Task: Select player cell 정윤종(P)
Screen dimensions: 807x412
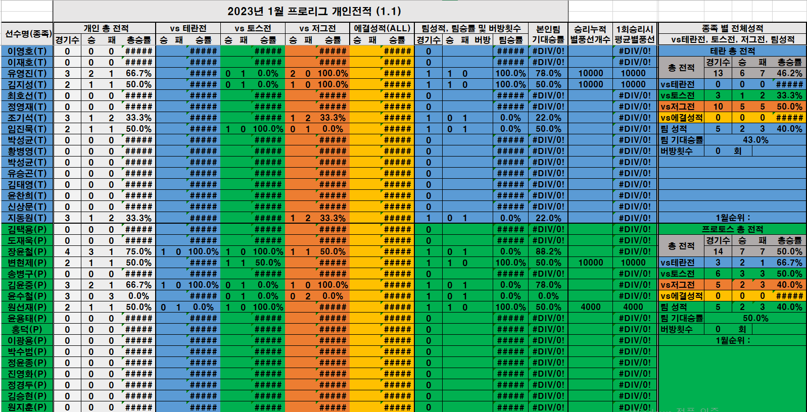Action: coord(27,363)
